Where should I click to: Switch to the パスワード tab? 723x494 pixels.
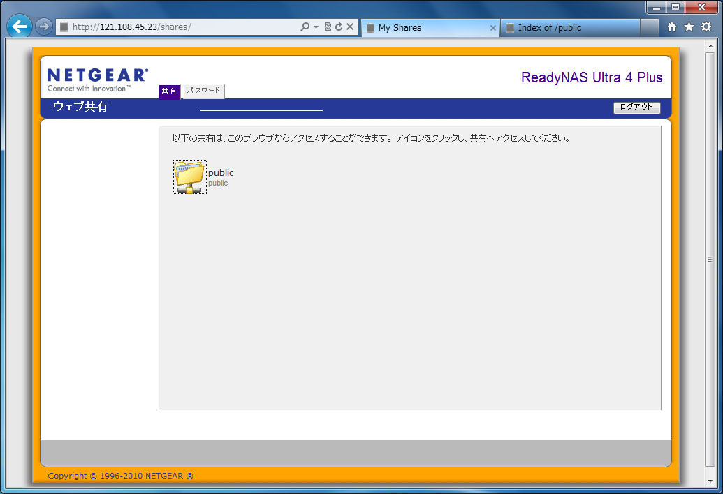pyautogui.click(x=203, y=91)
